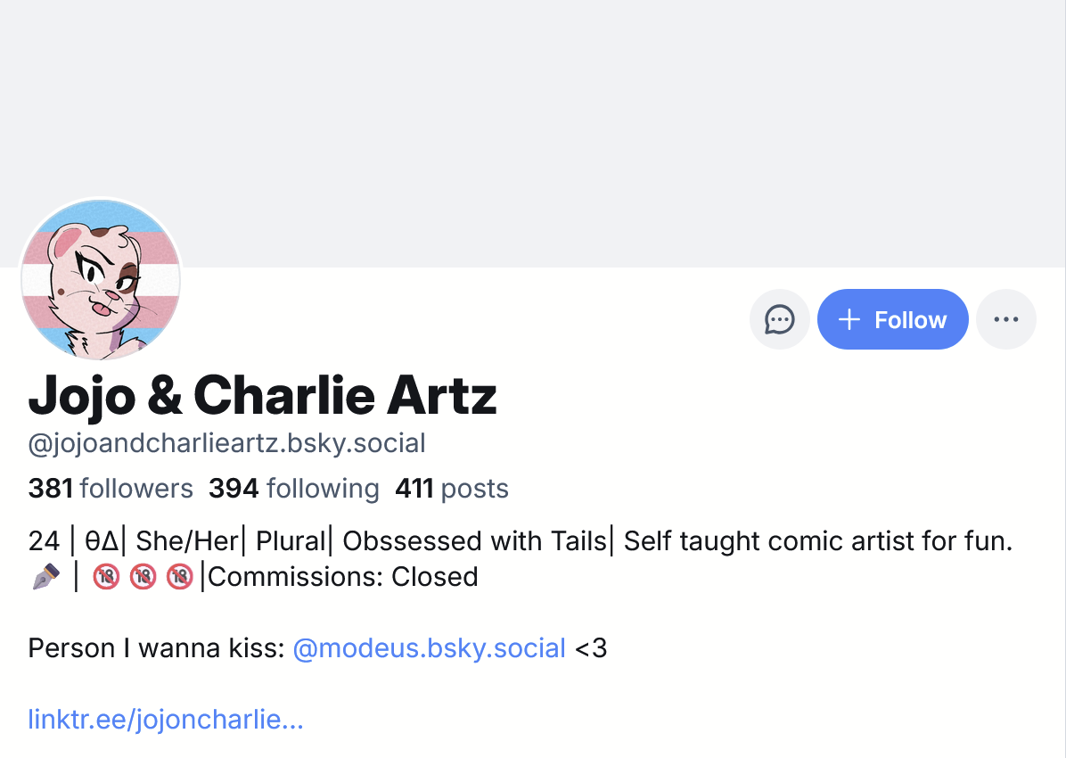Click the gray profile banner area
1066x758 pixels.
[x=535, y=116]
